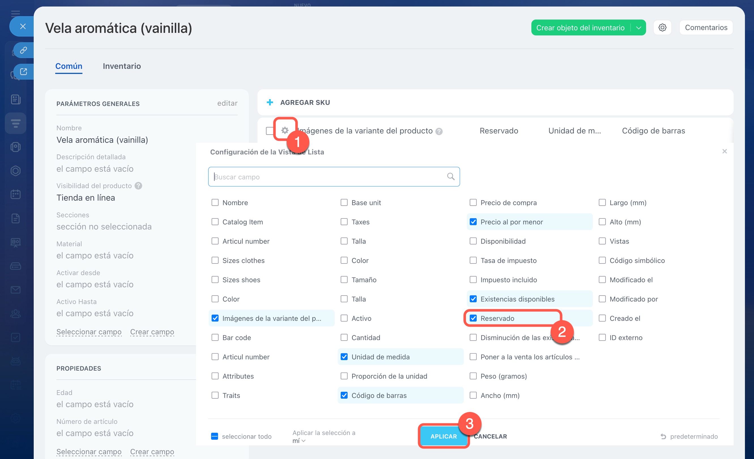This screenshot has width=754, height=459.
Task: Click open-in-new-window icon on left edge
Action: [24, 72]
